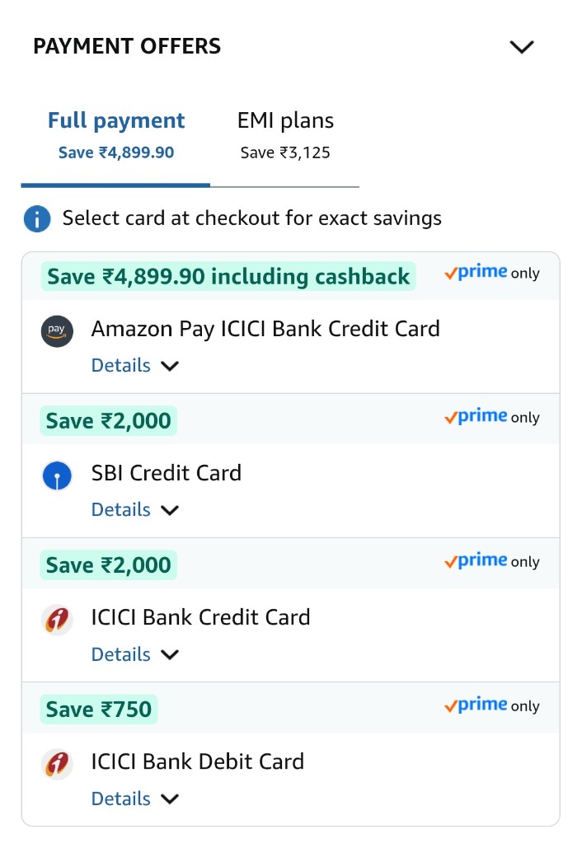582x862 pixels.
Task: Expand Details under ICICI Bank Debit Card
Action: pos(135,799)
